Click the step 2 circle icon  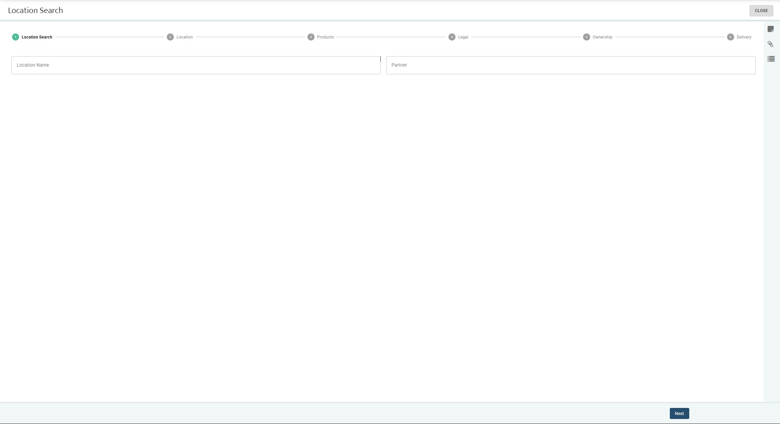(170, 37)
